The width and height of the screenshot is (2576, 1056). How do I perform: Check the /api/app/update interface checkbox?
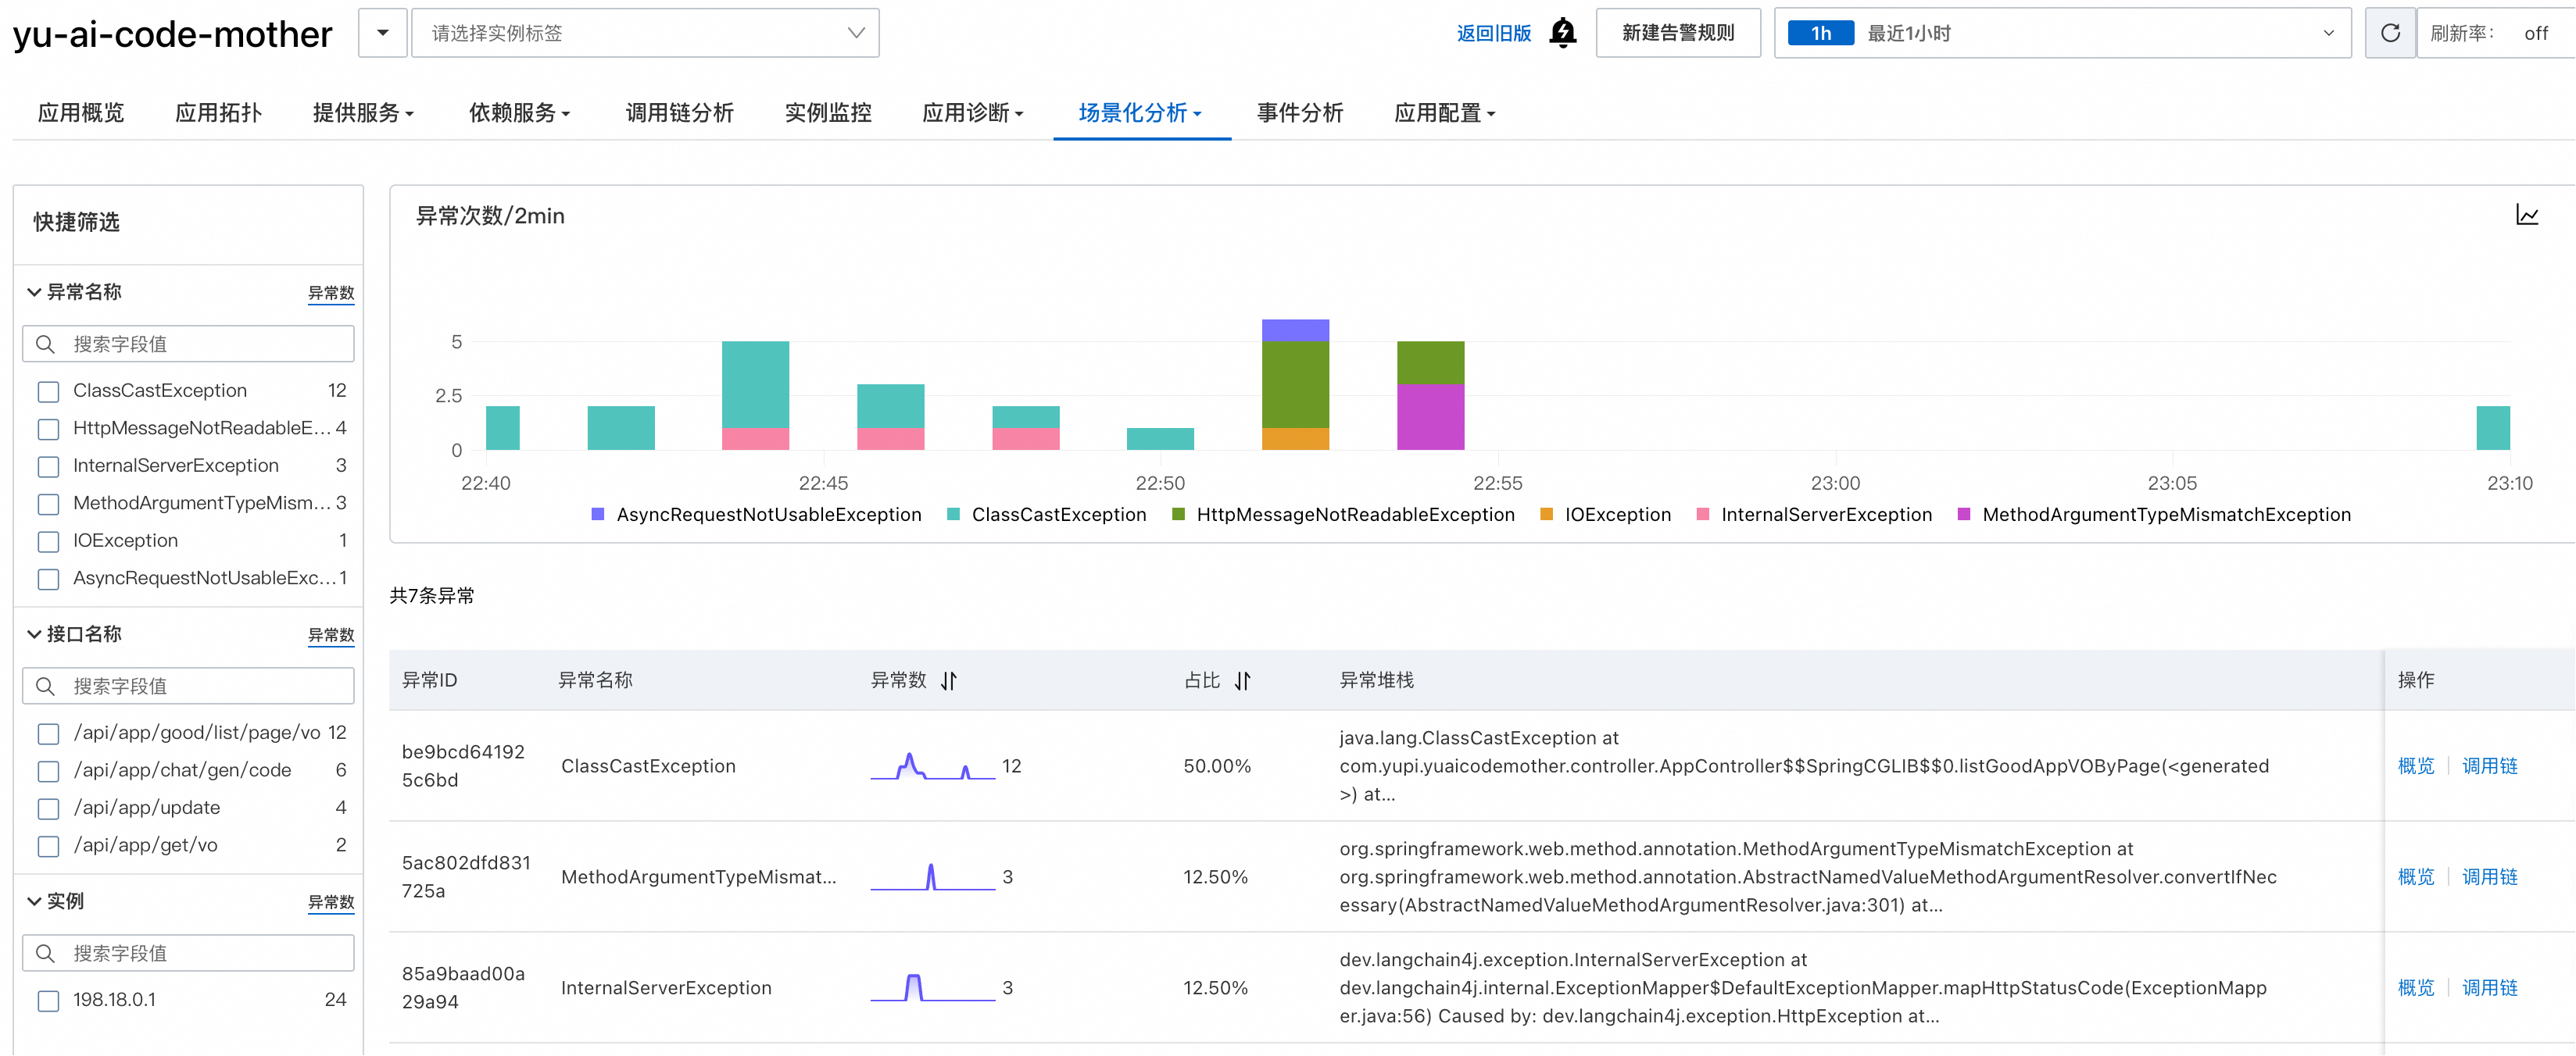pos(48,808)
